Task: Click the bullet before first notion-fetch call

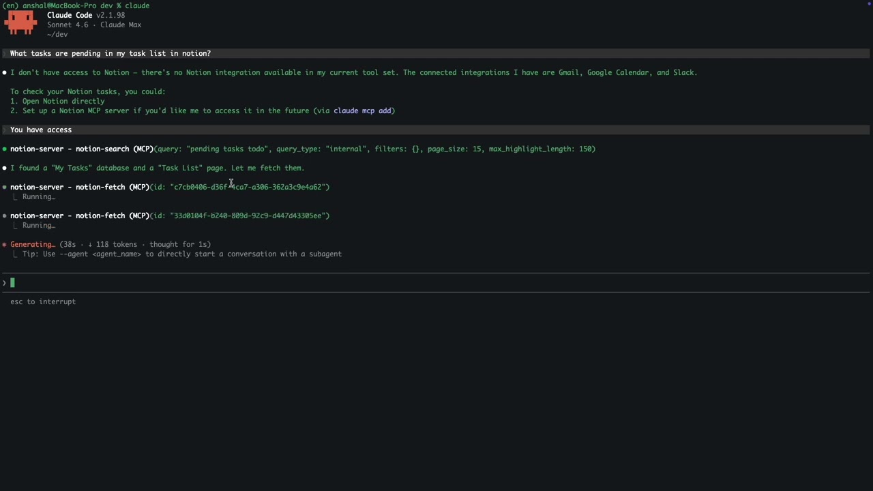Action: 5,187
